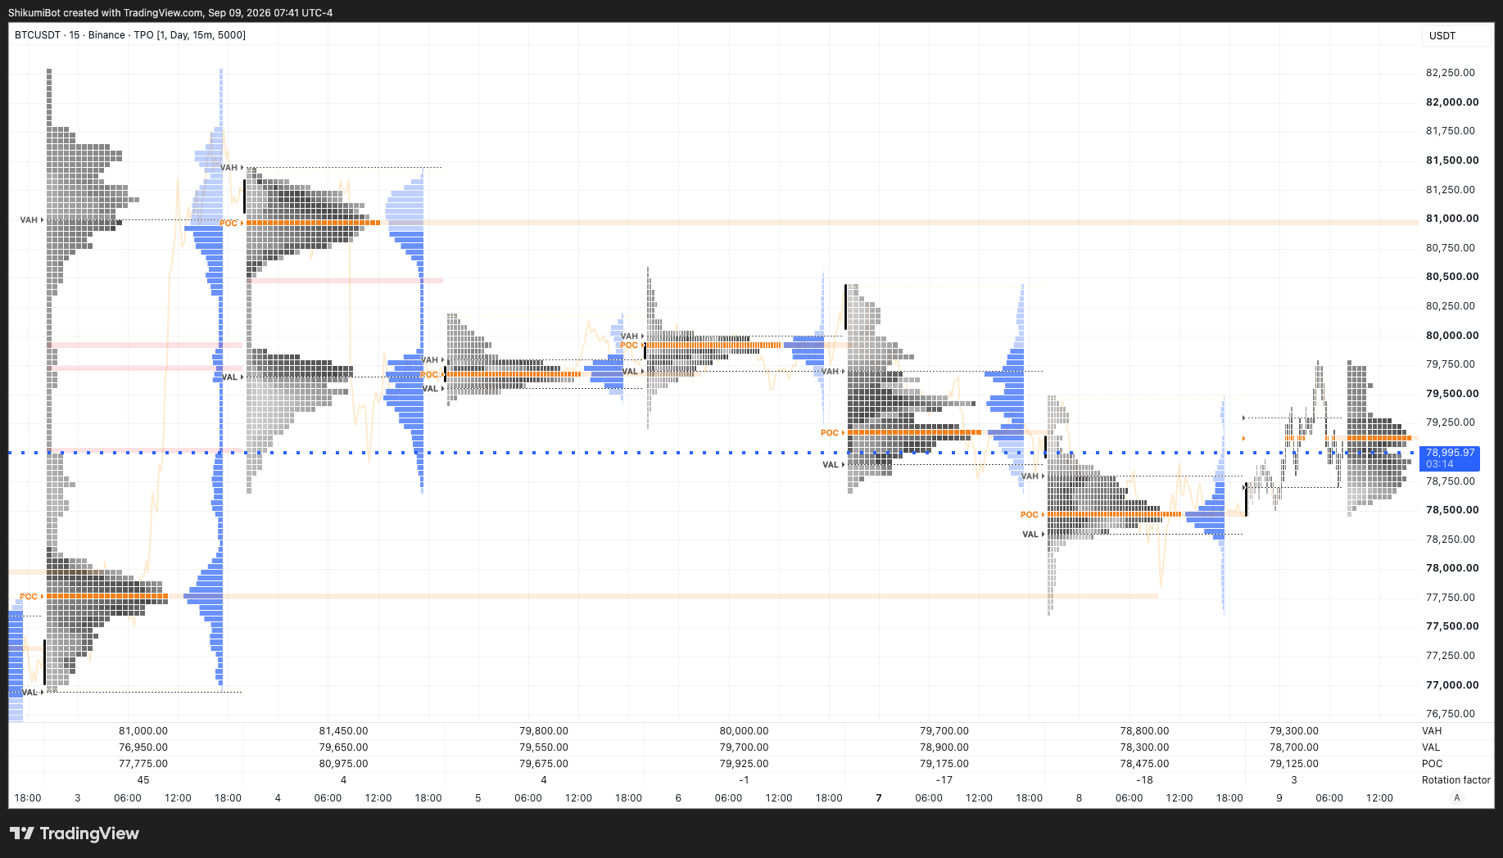1503x858 pixels.
Task: Select the TPO [1, Day, 15m, 5000] indicator label
Action: pos(189,35)
